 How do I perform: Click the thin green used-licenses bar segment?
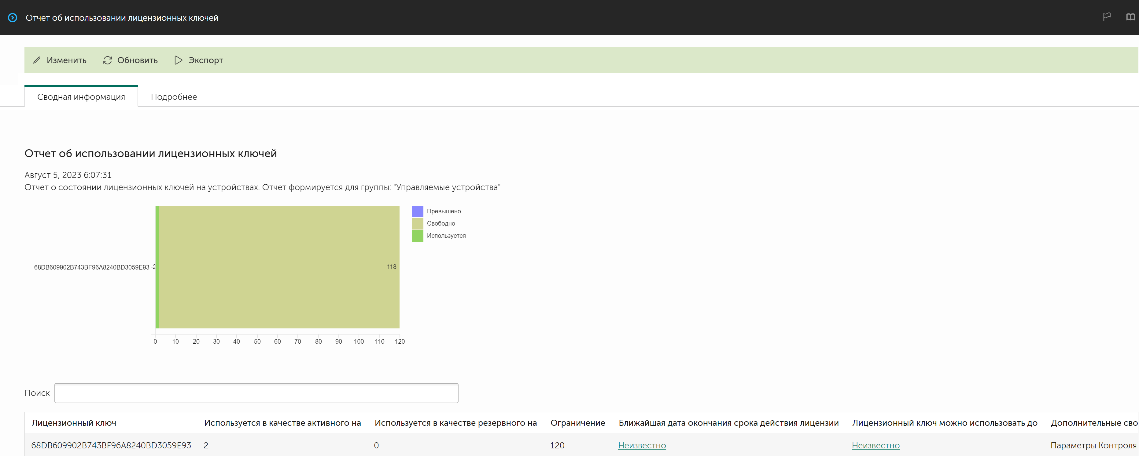pyautogui.click(x=157, y=267)
